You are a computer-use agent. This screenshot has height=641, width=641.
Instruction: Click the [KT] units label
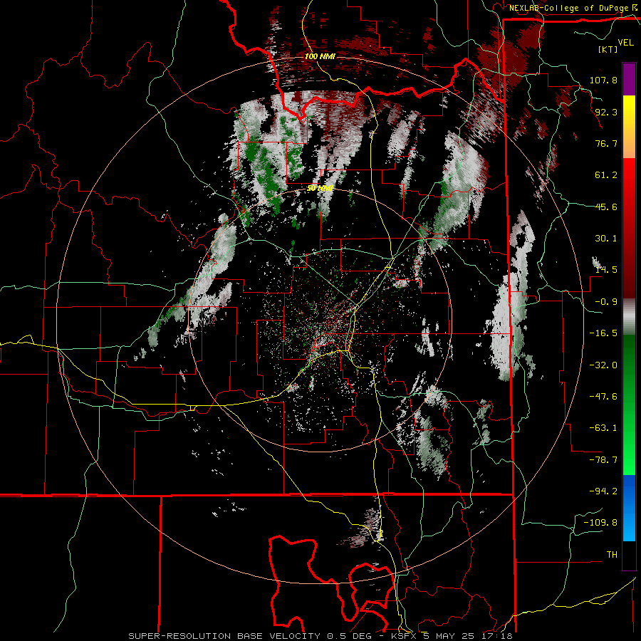(608, 49)
